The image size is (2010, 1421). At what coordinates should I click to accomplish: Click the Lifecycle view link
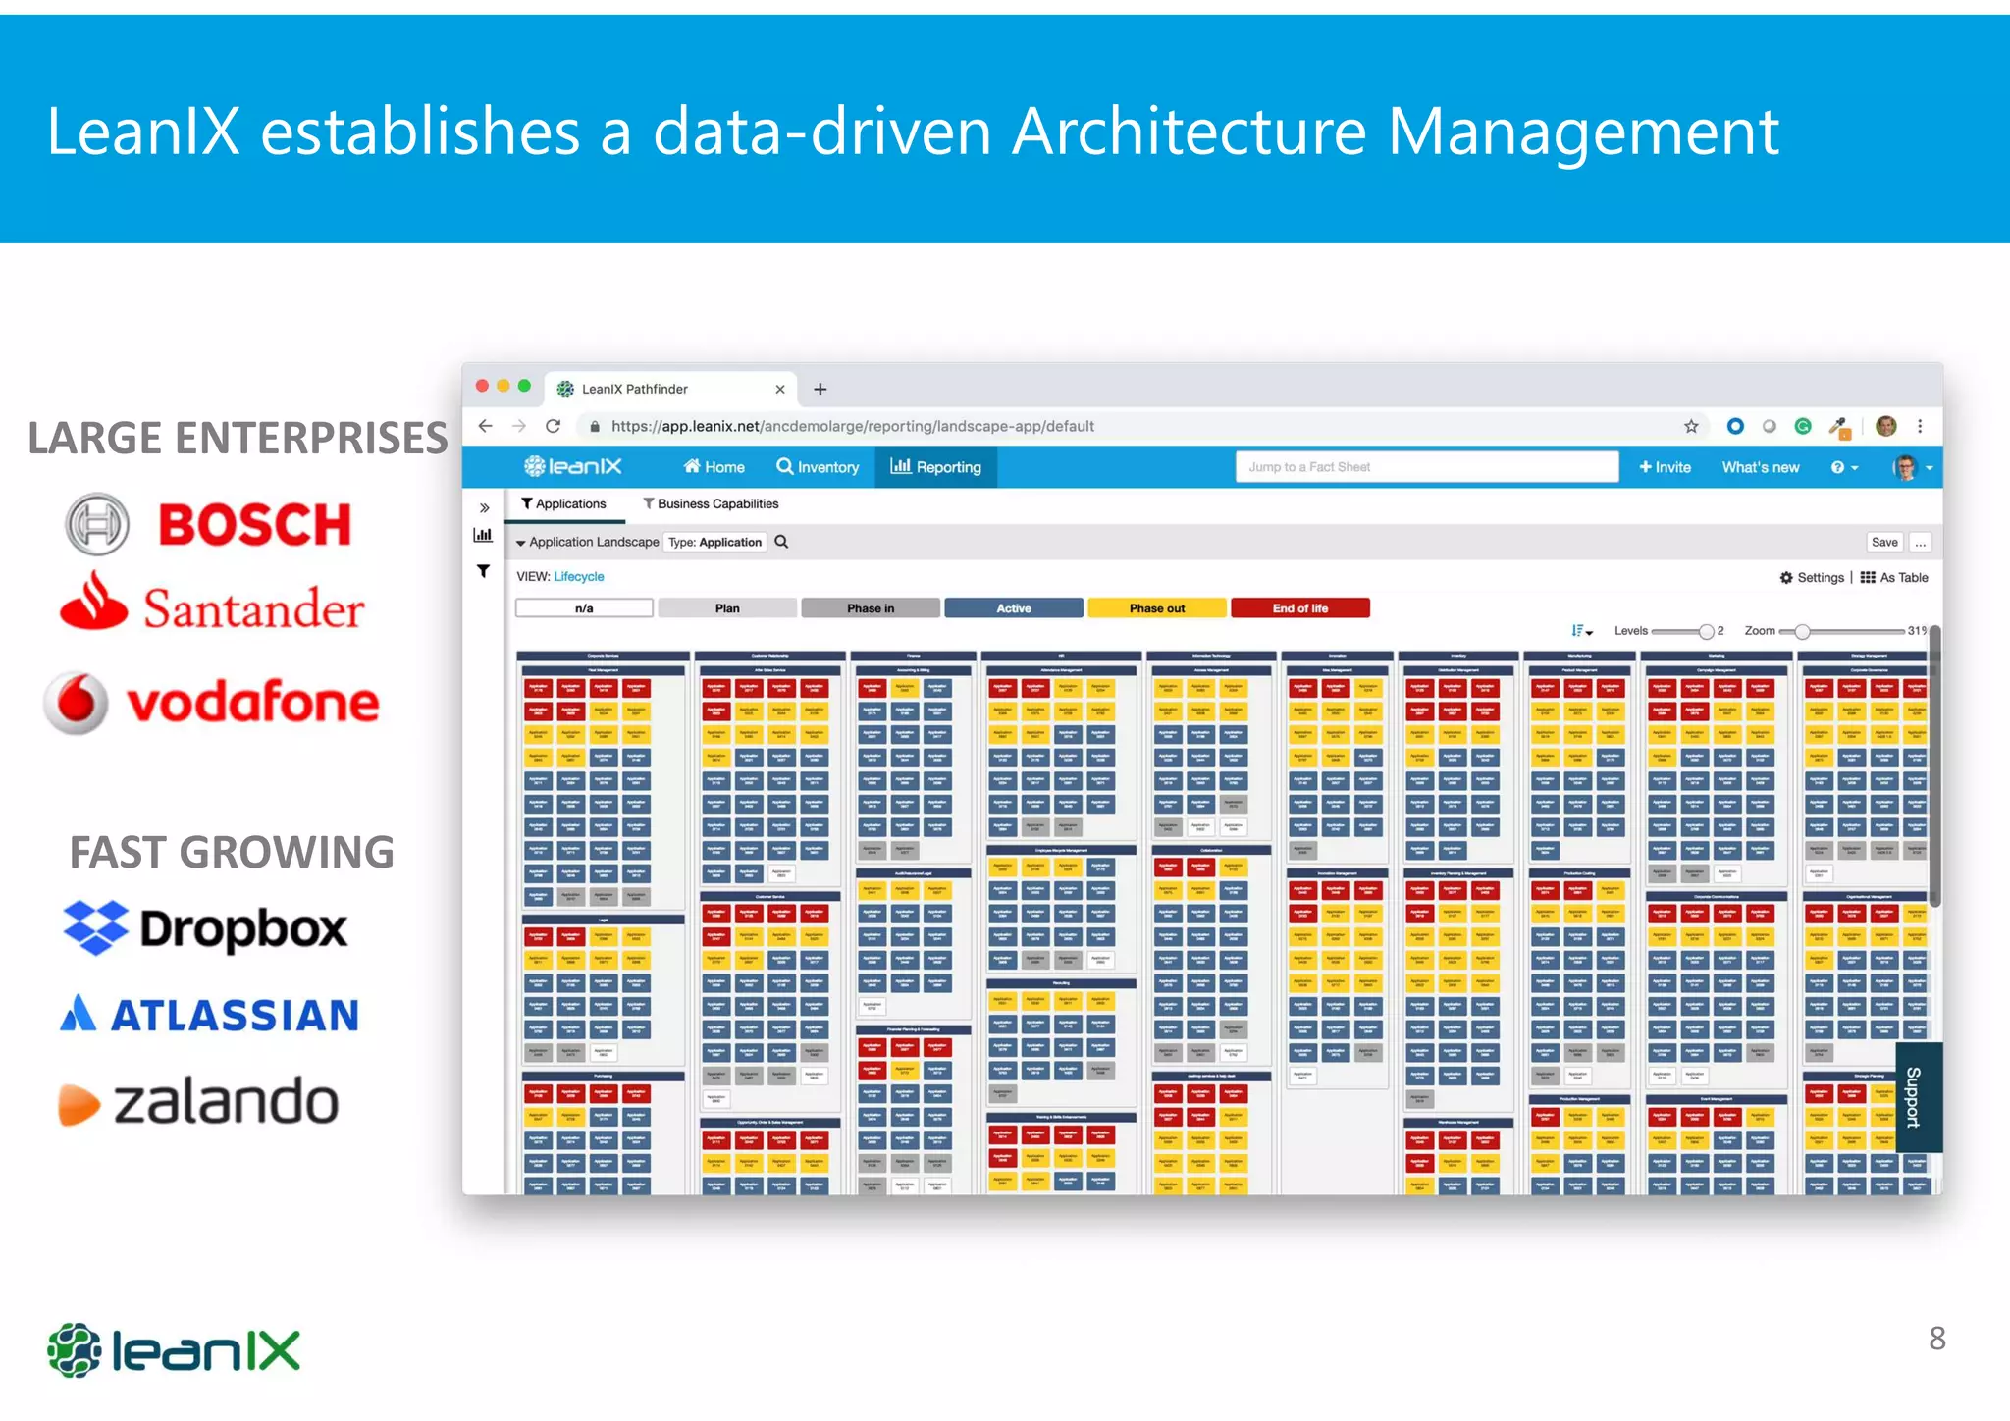579,576
